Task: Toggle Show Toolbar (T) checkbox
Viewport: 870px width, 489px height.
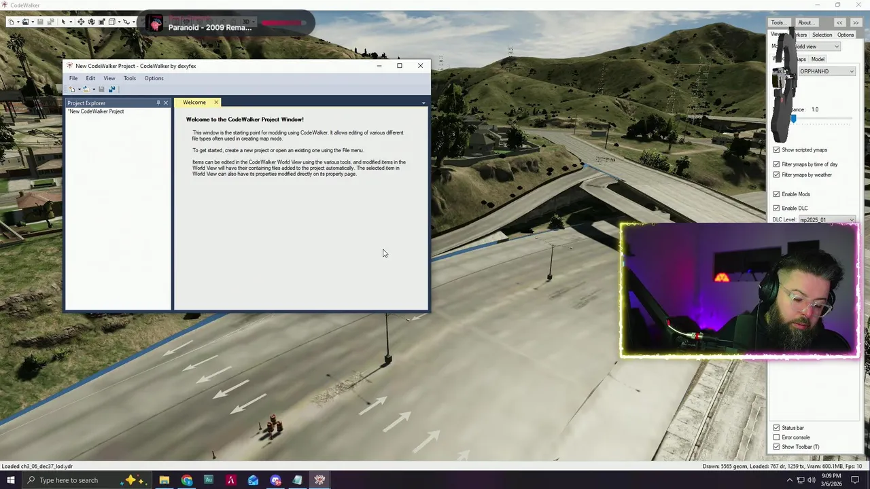Action: point(776,447)
